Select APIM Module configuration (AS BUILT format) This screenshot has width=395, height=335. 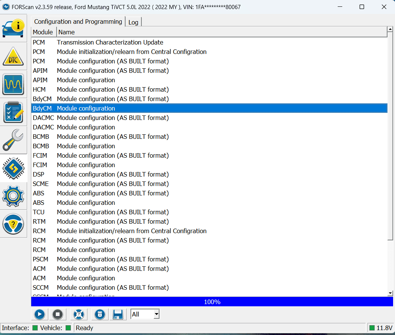tap(209, 71)
